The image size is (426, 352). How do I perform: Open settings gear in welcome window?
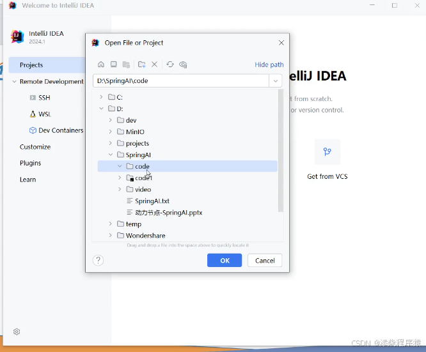(x=17, y=332)
